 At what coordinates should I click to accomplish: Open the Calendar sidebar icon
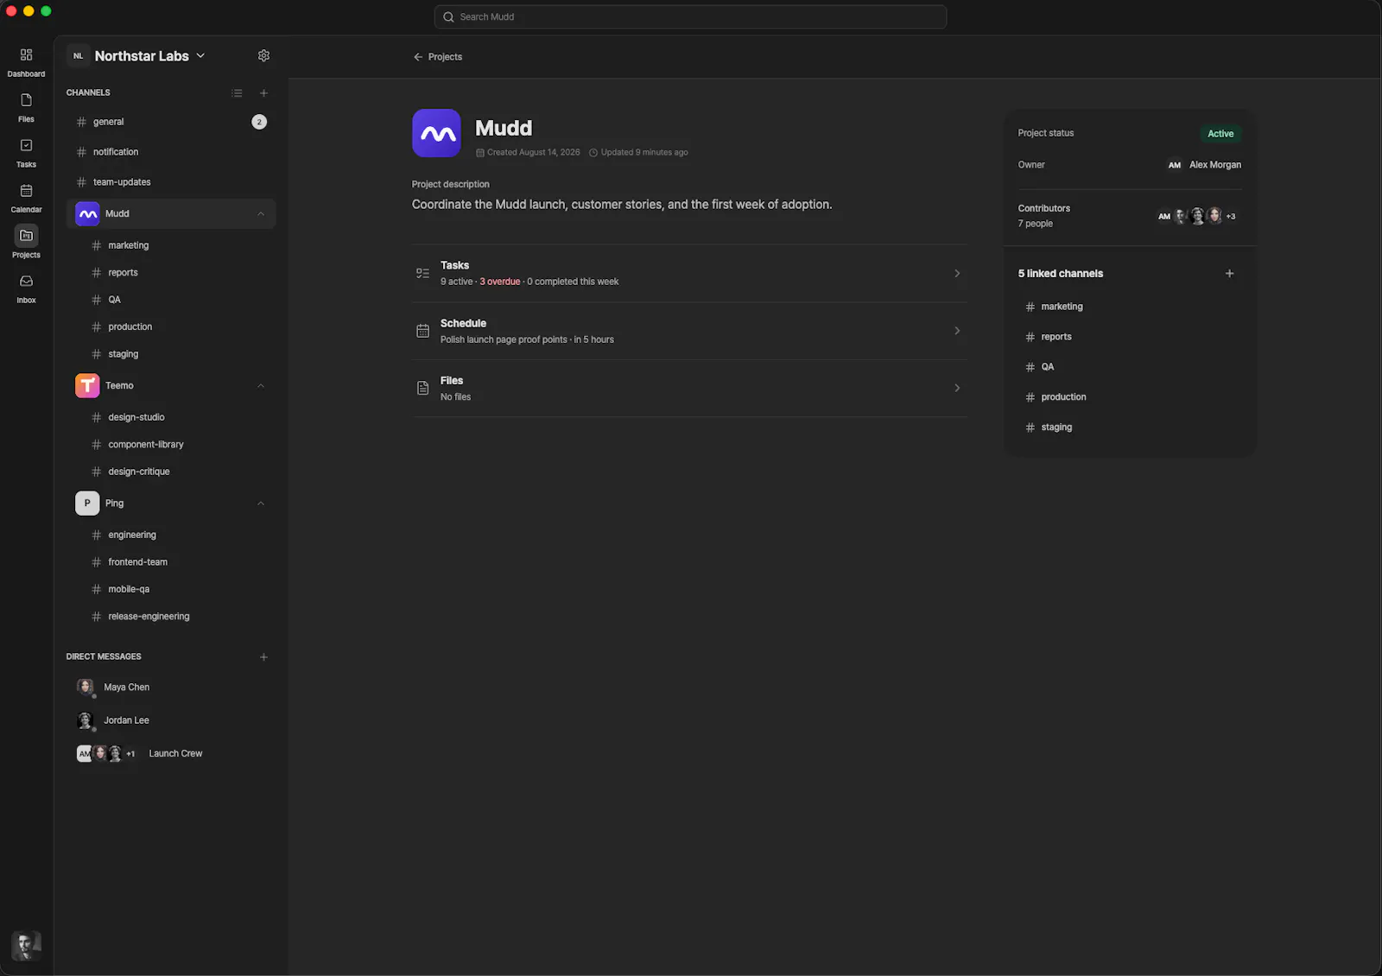point(26,191)
